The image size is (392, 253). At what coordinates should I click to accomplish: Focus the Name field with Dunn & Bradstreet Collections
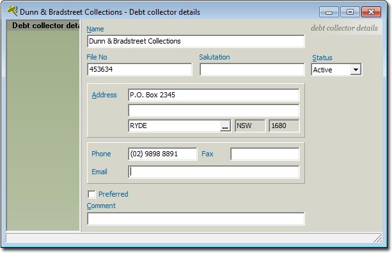(196, 42)
